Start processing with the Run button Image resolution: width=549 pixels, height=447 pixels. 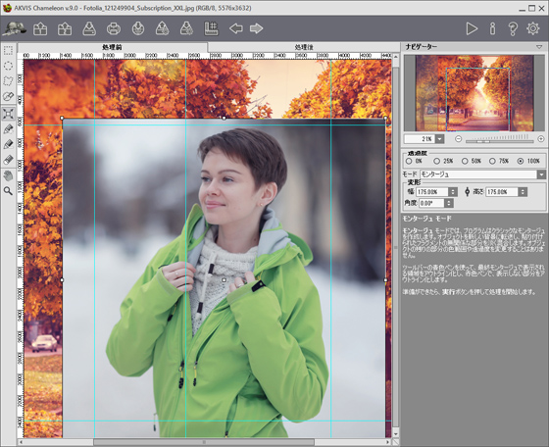(x=472, y=28)
